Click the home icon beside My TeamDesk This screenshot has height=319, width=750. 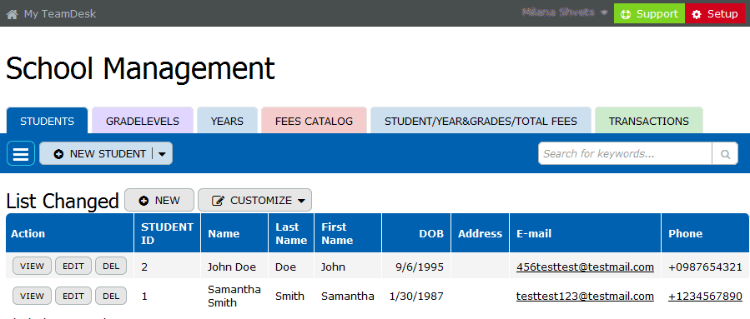tap(12, 14)
